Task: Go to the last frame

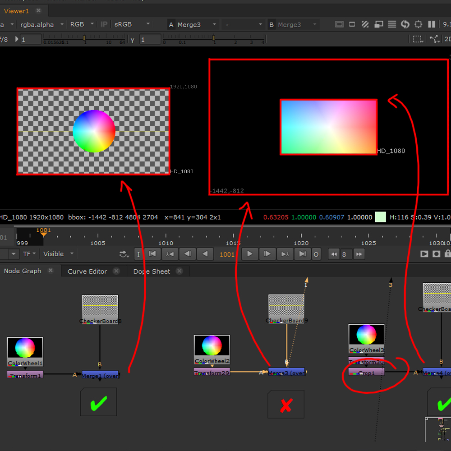Action: coord(303,254)
